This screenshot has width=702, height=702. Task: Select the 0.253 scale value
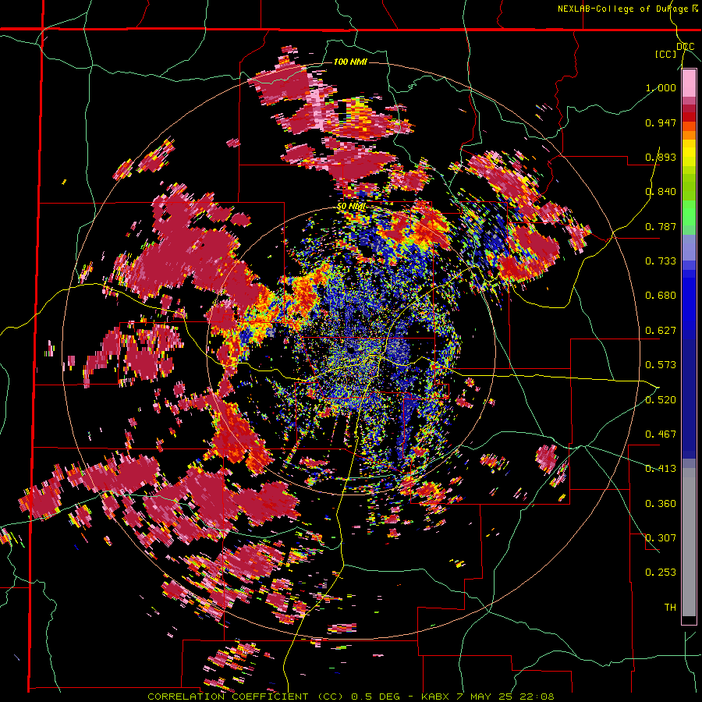(661, 573)
